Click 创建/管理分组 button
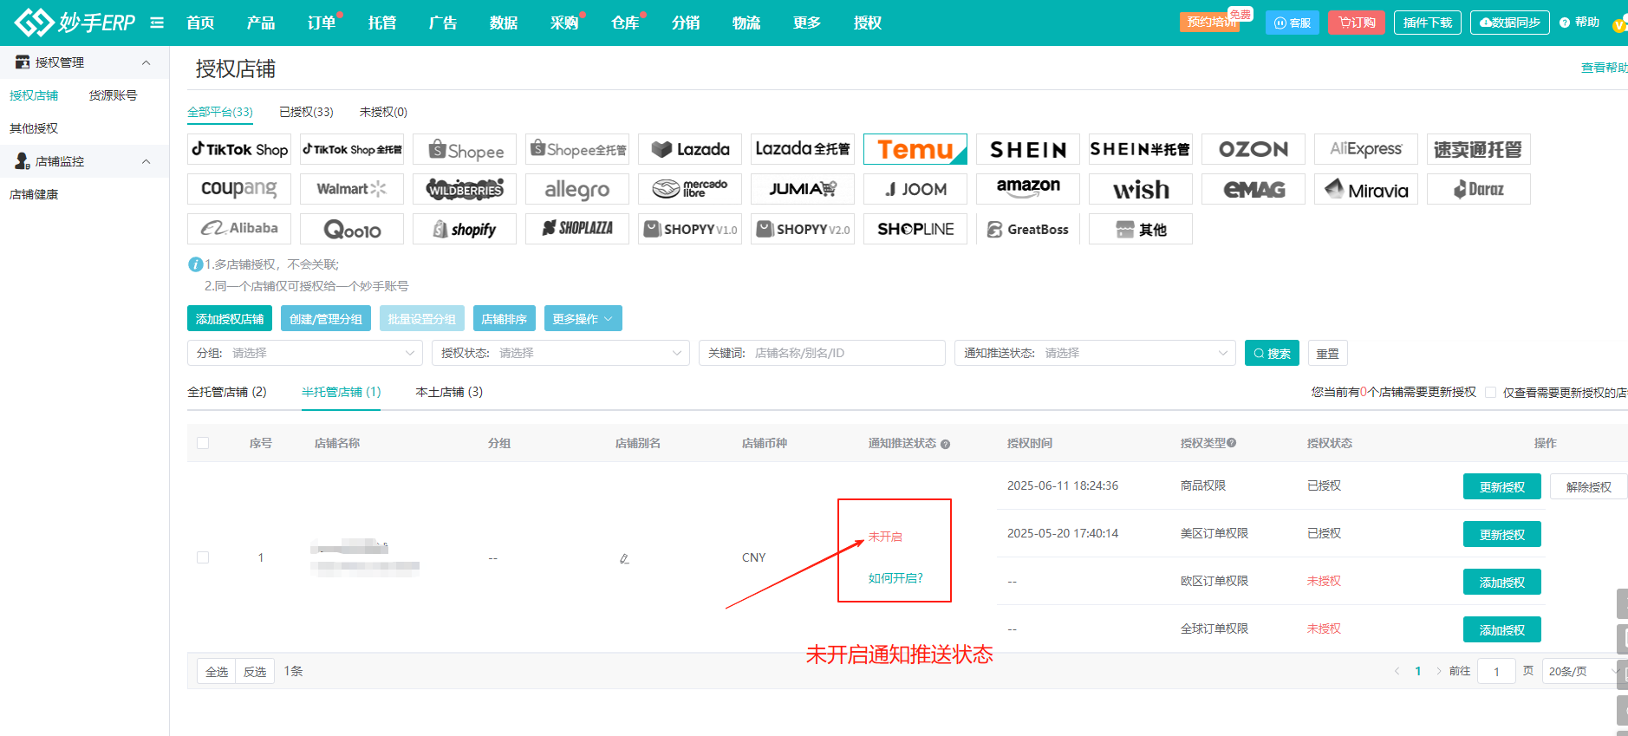 (326, 318)
